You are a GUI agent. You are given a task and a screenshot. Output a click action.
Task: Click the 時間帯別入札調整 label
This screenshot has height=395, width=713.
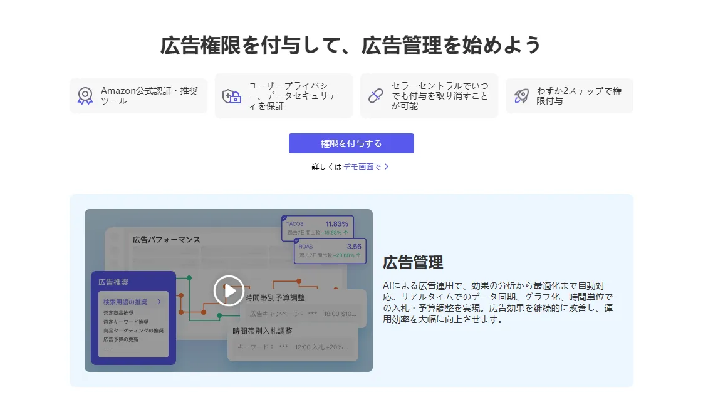coord(263,331)
